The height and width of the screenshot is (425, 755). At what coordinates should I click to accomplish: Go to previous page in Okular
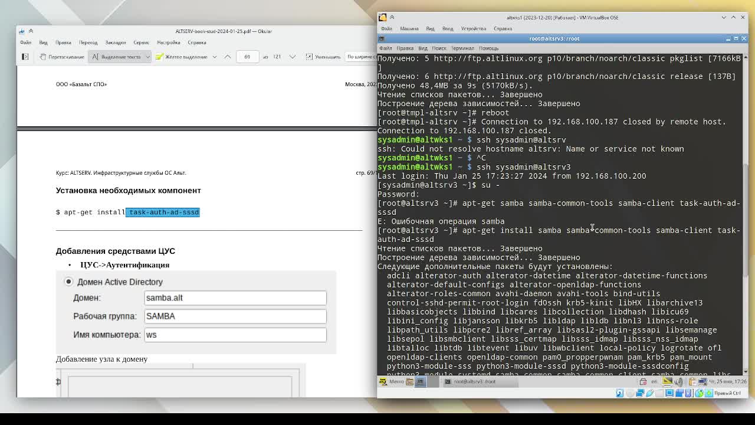coord(228,57)
